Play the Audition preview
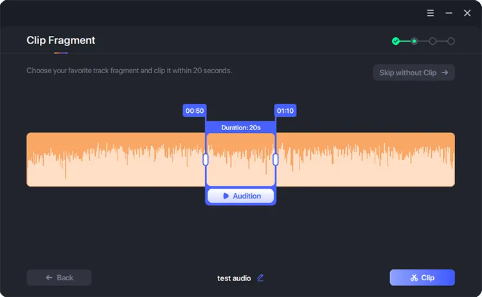This screenshot has width=482, height=297. (x=241, y=196)
